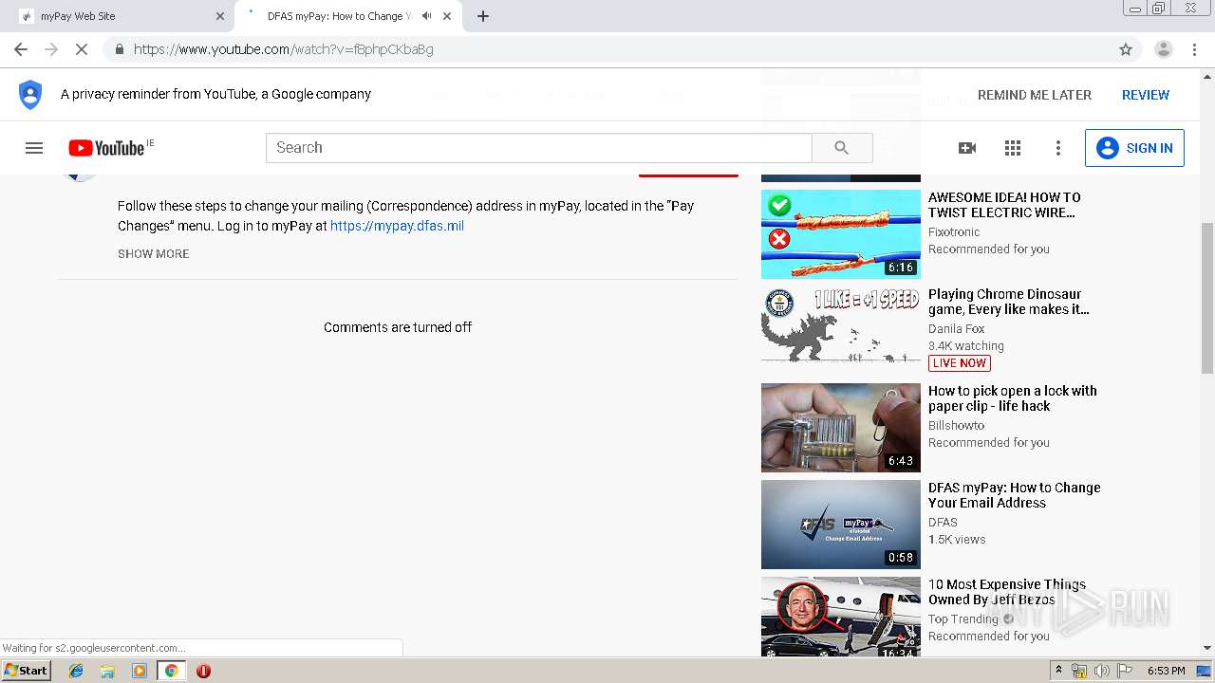Open AWESOME IDEA! HOW TO TWIST video title
Viewport: 1215px width, 683px height.
click(1004, 205)
